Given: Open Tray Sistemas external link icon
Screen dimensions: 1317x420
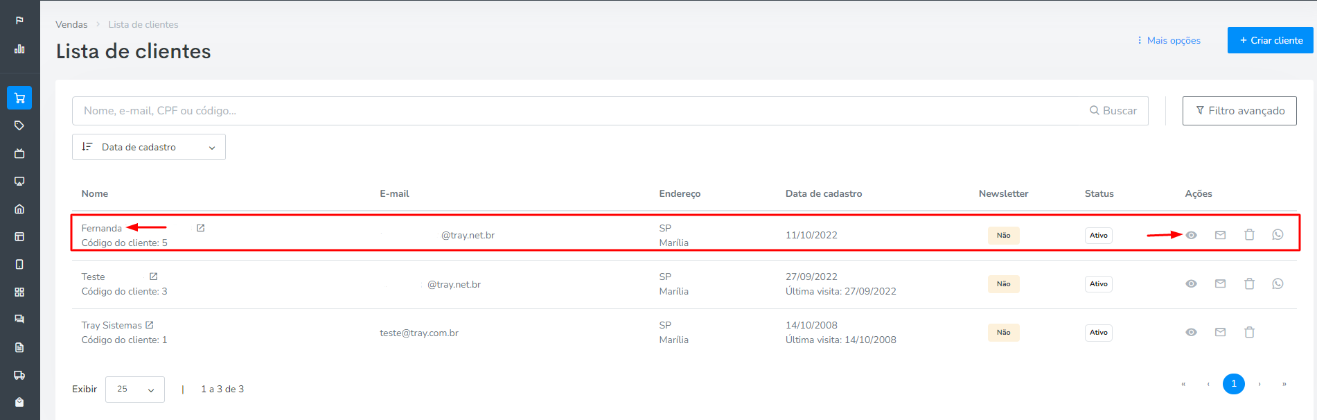Looking at the screenshot, I should coord(150,325).
